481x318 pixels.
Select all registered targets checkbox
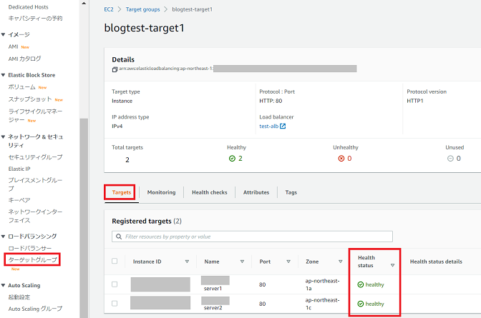coord(115,261)
